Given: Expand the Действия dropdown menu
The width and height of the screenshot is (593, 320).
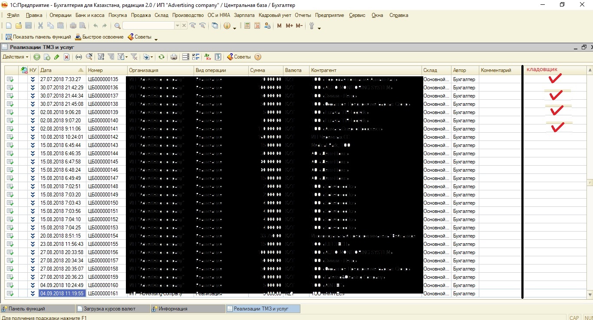Looking at the screenshot, I should tap(16, 57).
